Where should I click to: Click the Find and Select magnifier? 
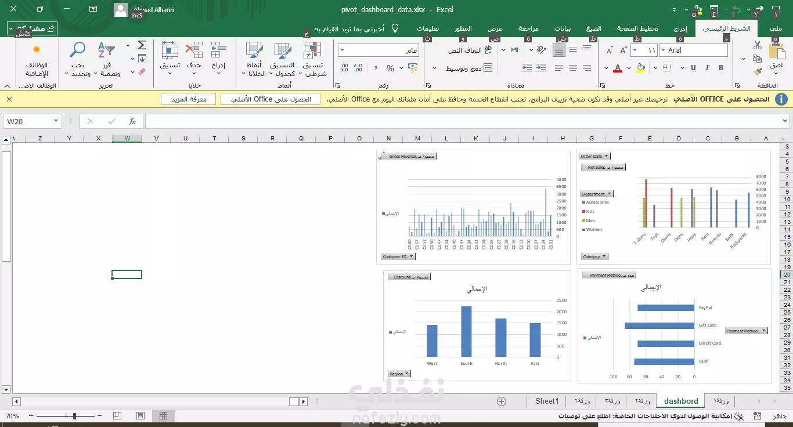click(x=77, y=60)
